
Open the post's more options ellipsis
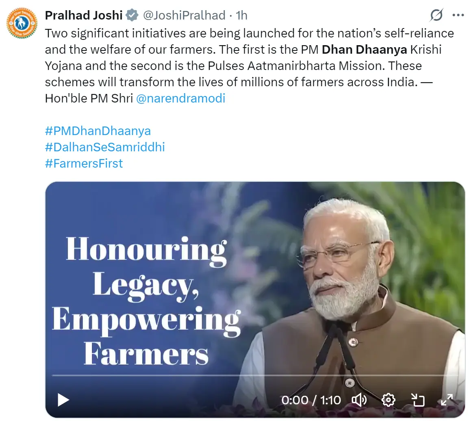(x=458, y=15)
